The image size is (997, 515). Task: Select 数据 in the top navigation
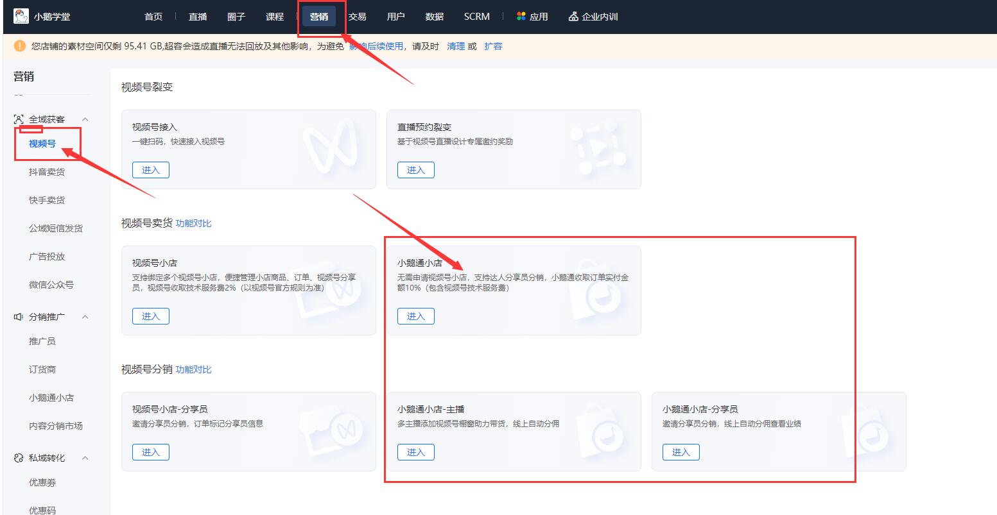coord(435,16)
